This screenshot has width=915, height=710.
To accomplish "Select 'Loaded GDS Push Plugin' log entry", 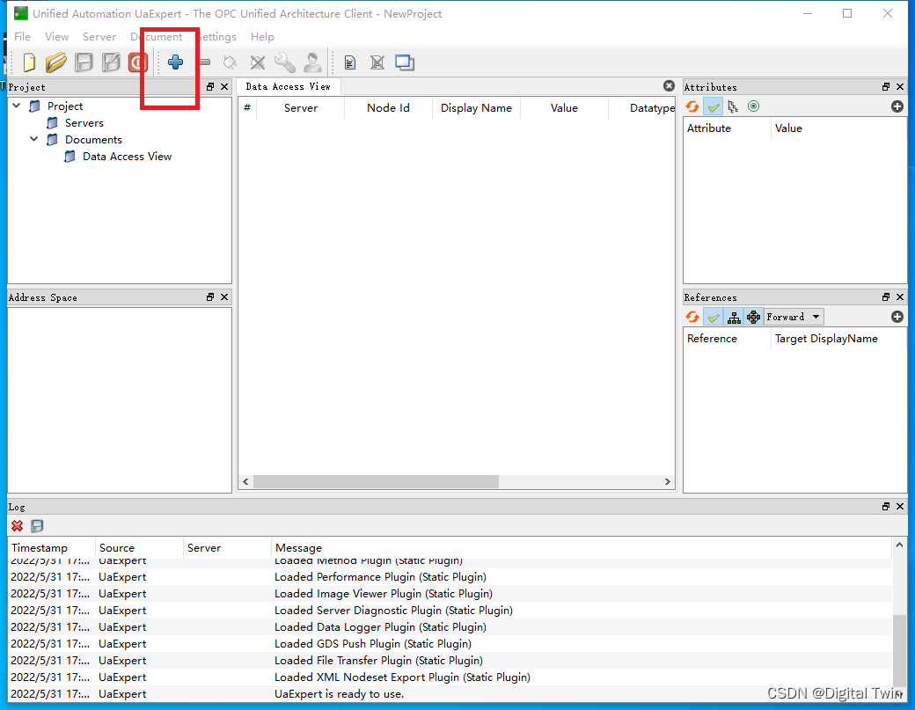I will pyautogui.click(x=450, y=644).
